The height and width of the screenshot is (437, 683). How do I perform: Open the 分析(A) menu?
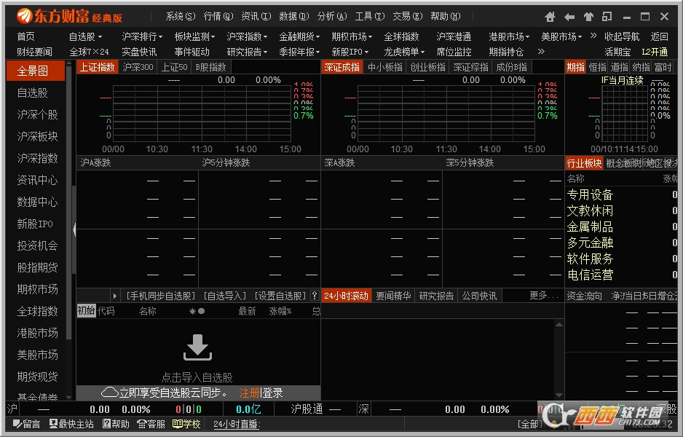point(332,17)
